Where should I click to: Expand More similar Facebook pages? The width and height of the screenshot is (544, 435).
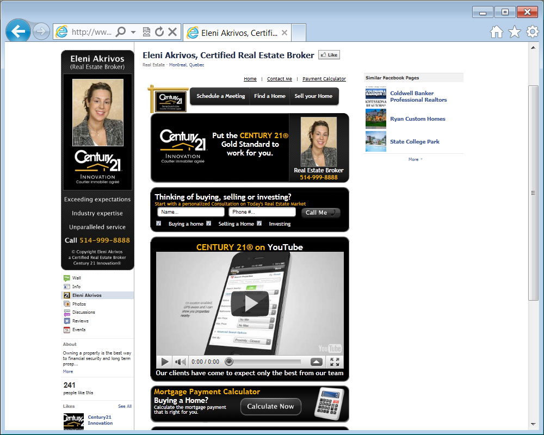click(415, 159)
